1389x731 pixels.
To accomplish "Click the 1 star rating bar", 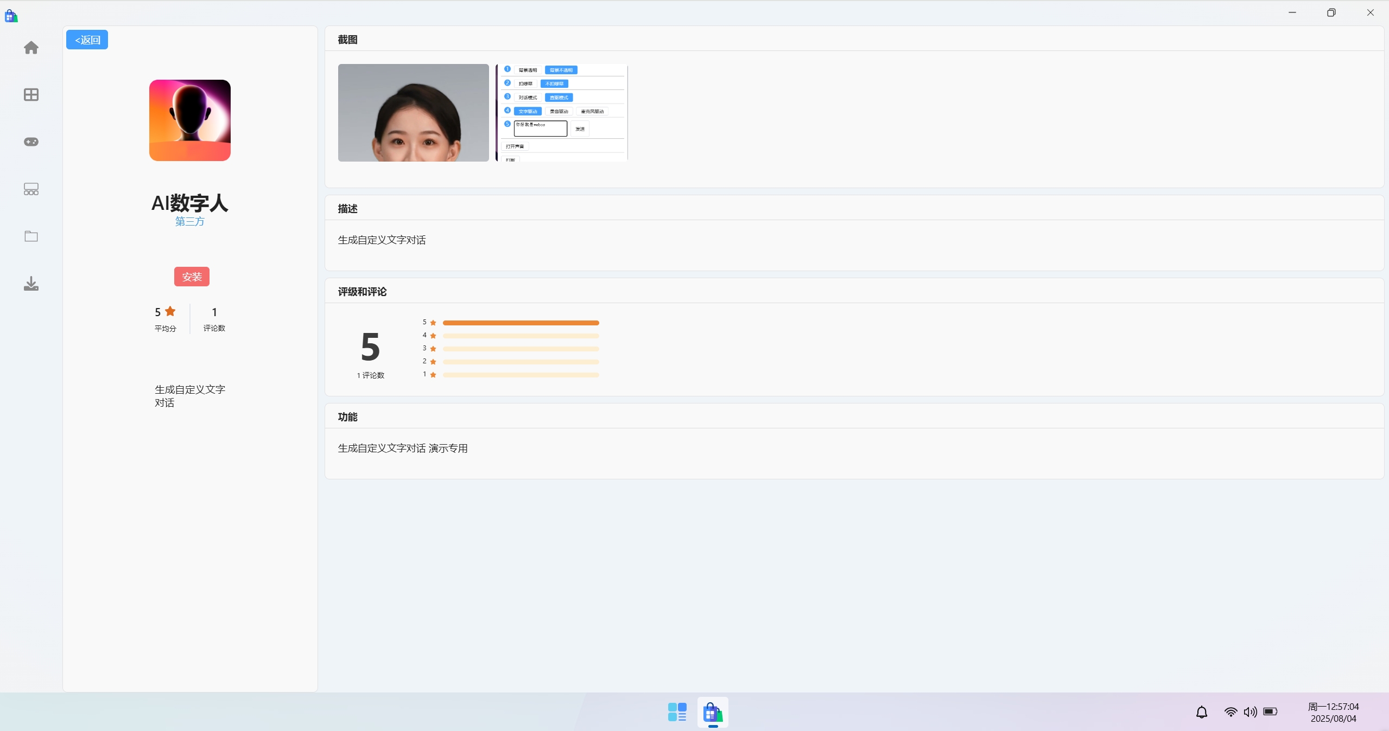I will click(x=521, y=375).
